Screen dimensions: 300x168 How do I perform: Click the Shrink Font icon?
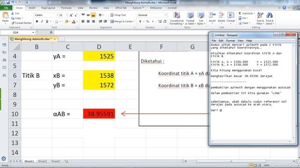76,15
